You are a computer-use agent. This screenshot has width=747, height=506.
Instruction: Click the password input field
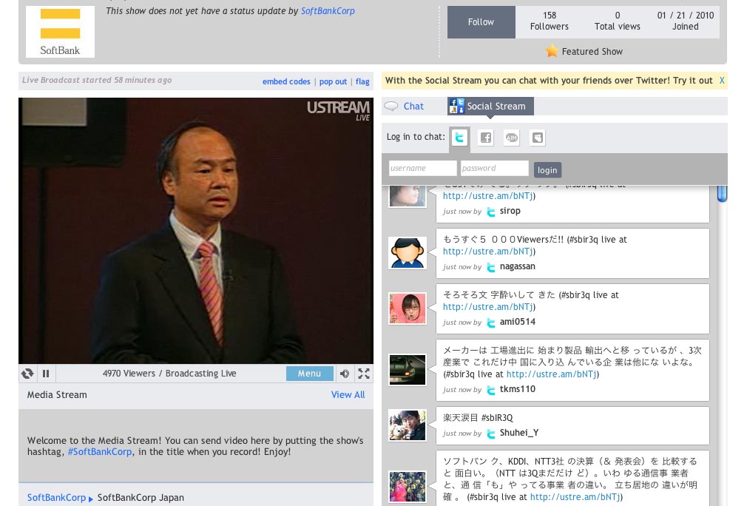(x=495, y=168)
